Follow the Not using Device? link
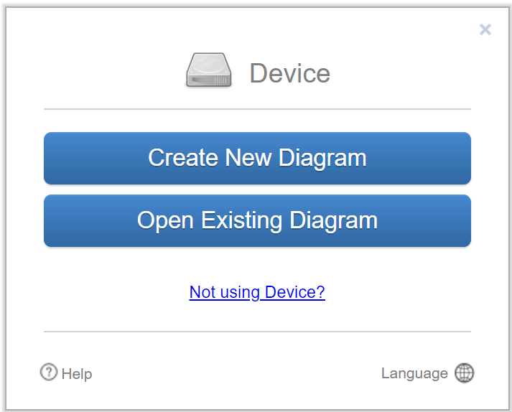The width and height of the screenshot is (512, 412). coord(257,292)
